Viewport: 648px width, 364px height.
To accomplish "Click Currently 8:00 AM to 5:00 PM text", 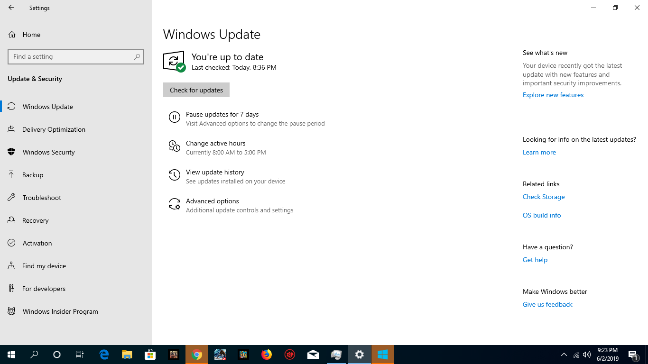I will pos(226,153).
